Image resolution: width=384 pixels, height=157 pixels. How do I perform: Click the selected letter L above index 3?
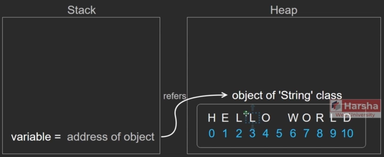(253, 118)
